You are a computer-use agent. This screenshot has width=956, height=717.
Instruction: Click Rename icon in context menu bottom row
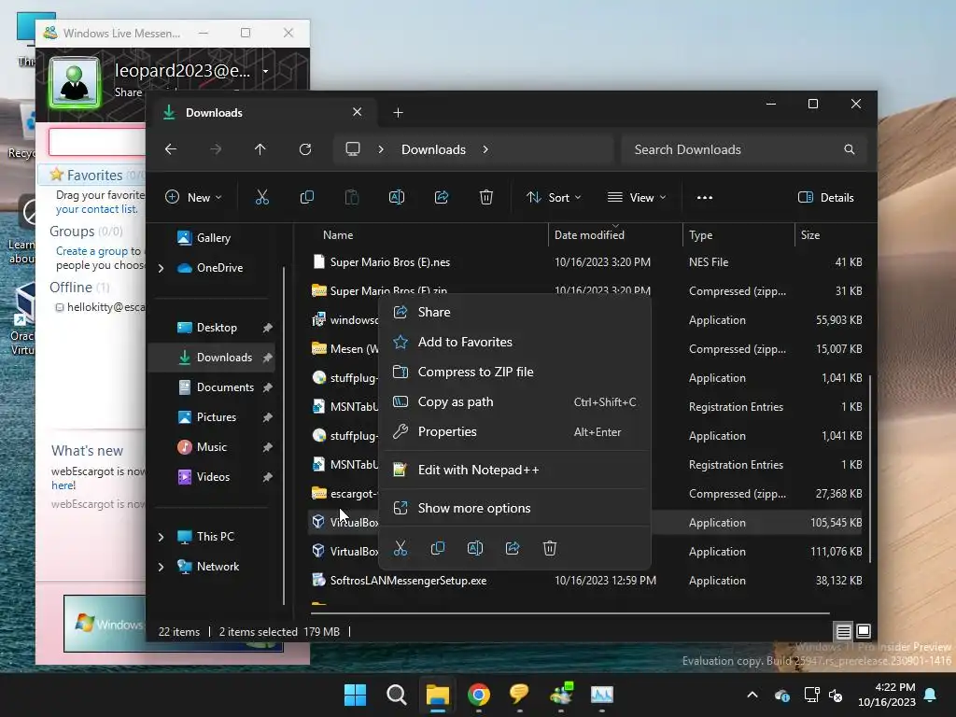pyautogui.click(x=475, y=548)
